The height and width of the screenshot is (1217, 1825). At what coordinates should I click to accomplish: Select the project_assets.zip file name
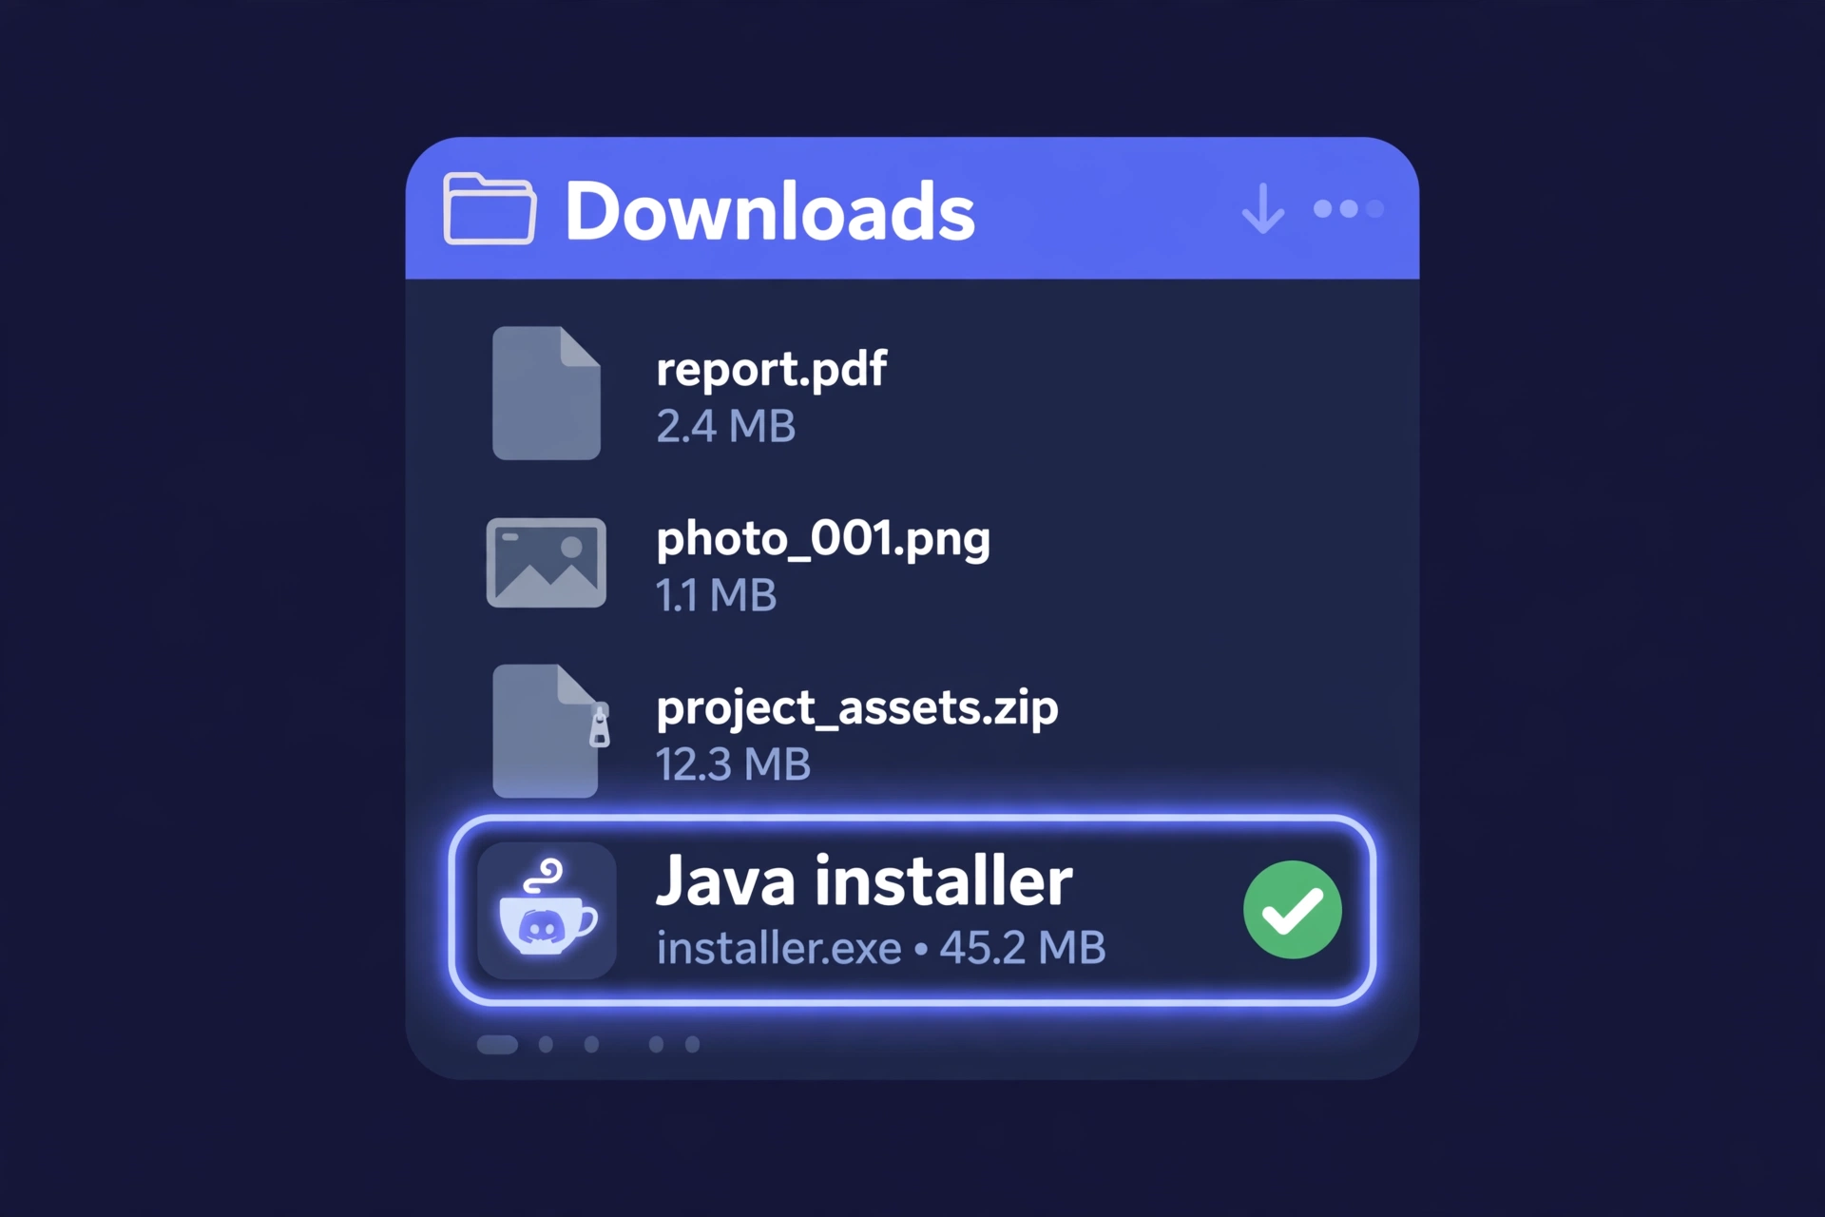pos(857,708)
